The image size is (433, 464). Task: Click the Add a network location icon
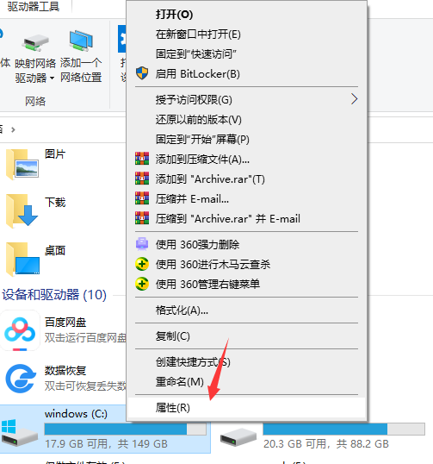coord(81,41)
